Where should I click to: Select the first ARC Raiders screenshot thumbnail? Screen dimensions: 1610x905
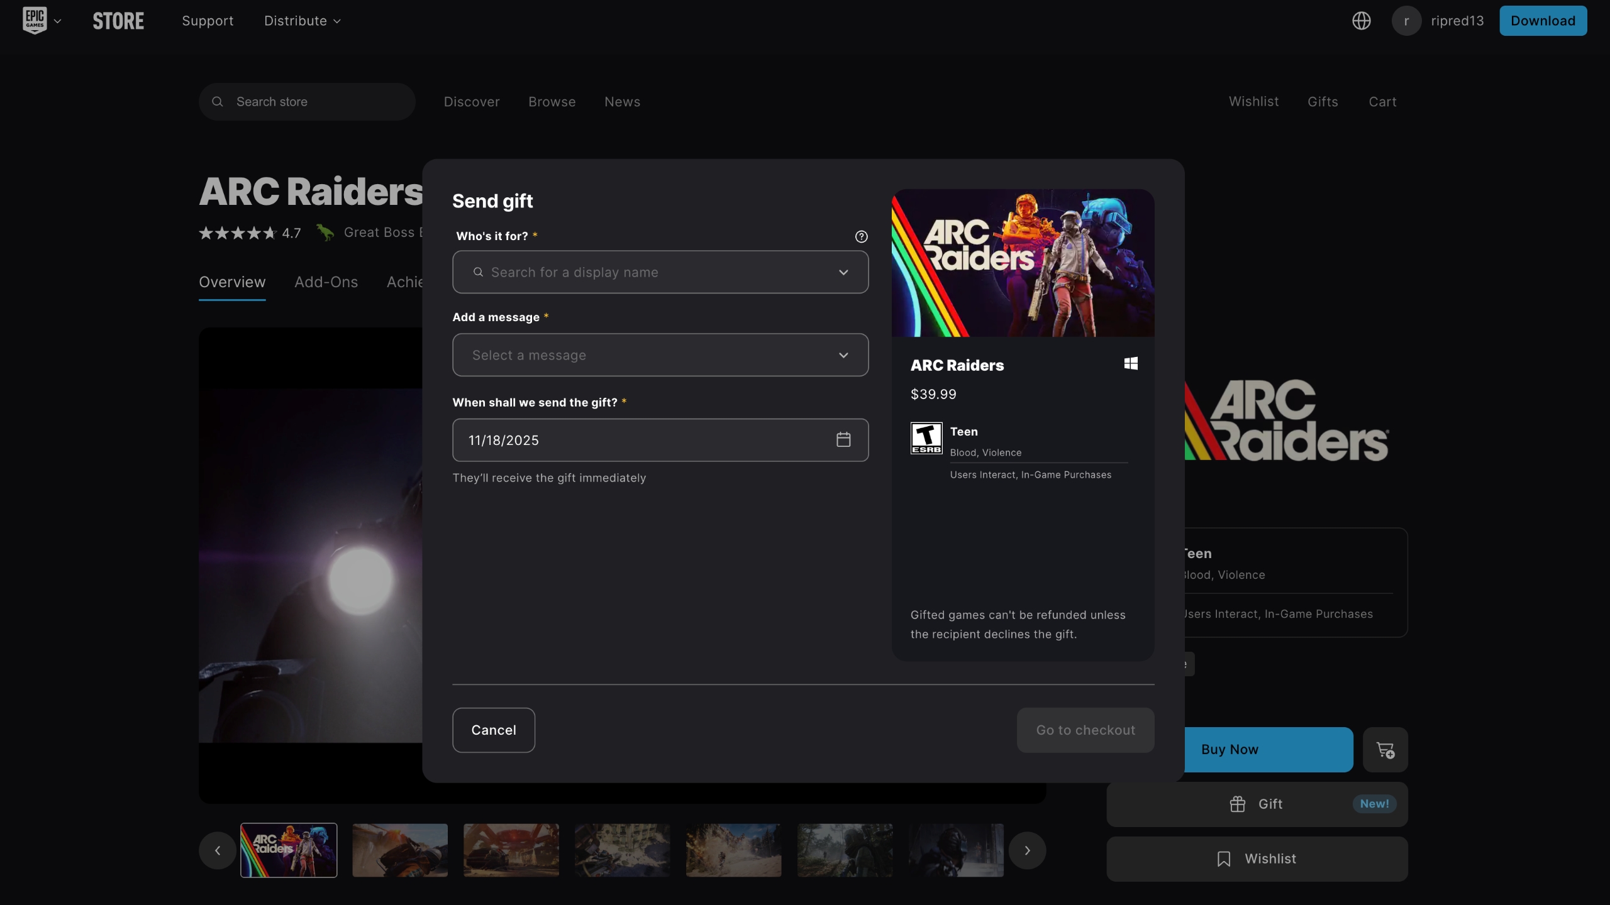(289, 850)
